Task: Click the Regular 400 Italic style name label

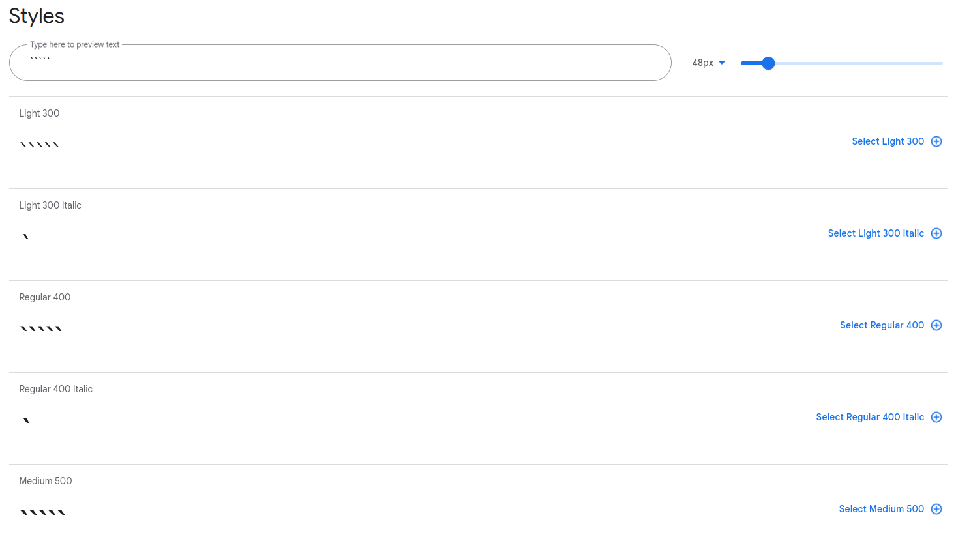Action: [x=55, y=389]
